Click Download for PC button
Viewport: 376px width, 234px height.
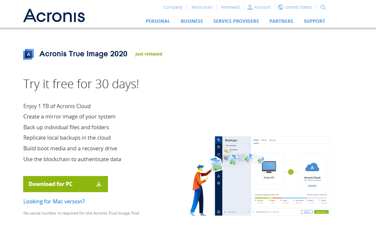[x=65, y=184]
